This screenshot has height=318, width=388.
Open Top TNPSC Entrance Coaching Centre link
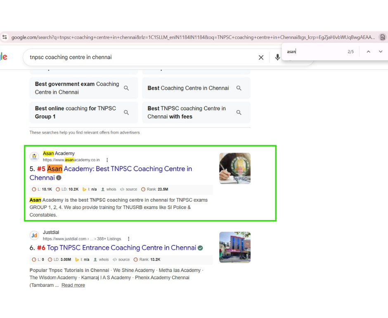click(121, 248)
